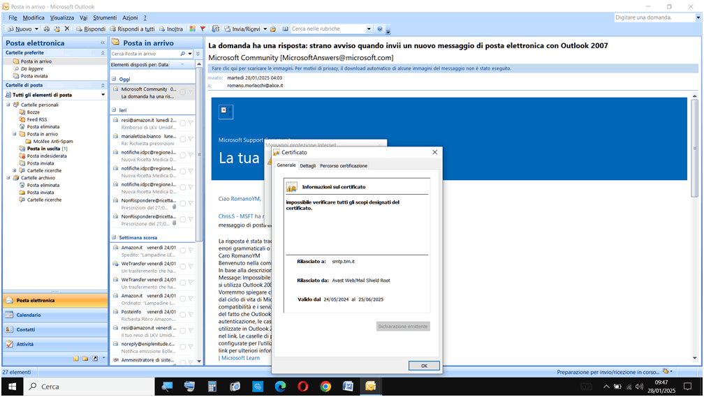Click the Windows Start button
704x397 pixels.
pos(12,387)
